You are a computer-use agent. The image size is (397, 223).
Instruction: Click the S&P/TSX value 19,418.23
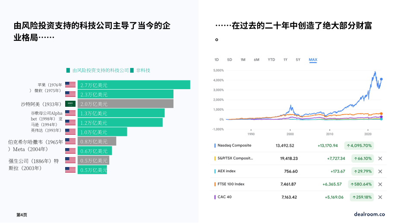pyautogui.click(x=289, y=158)
